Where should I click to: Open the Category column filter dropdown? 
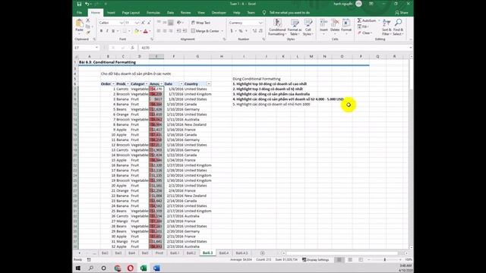[147, 84]
